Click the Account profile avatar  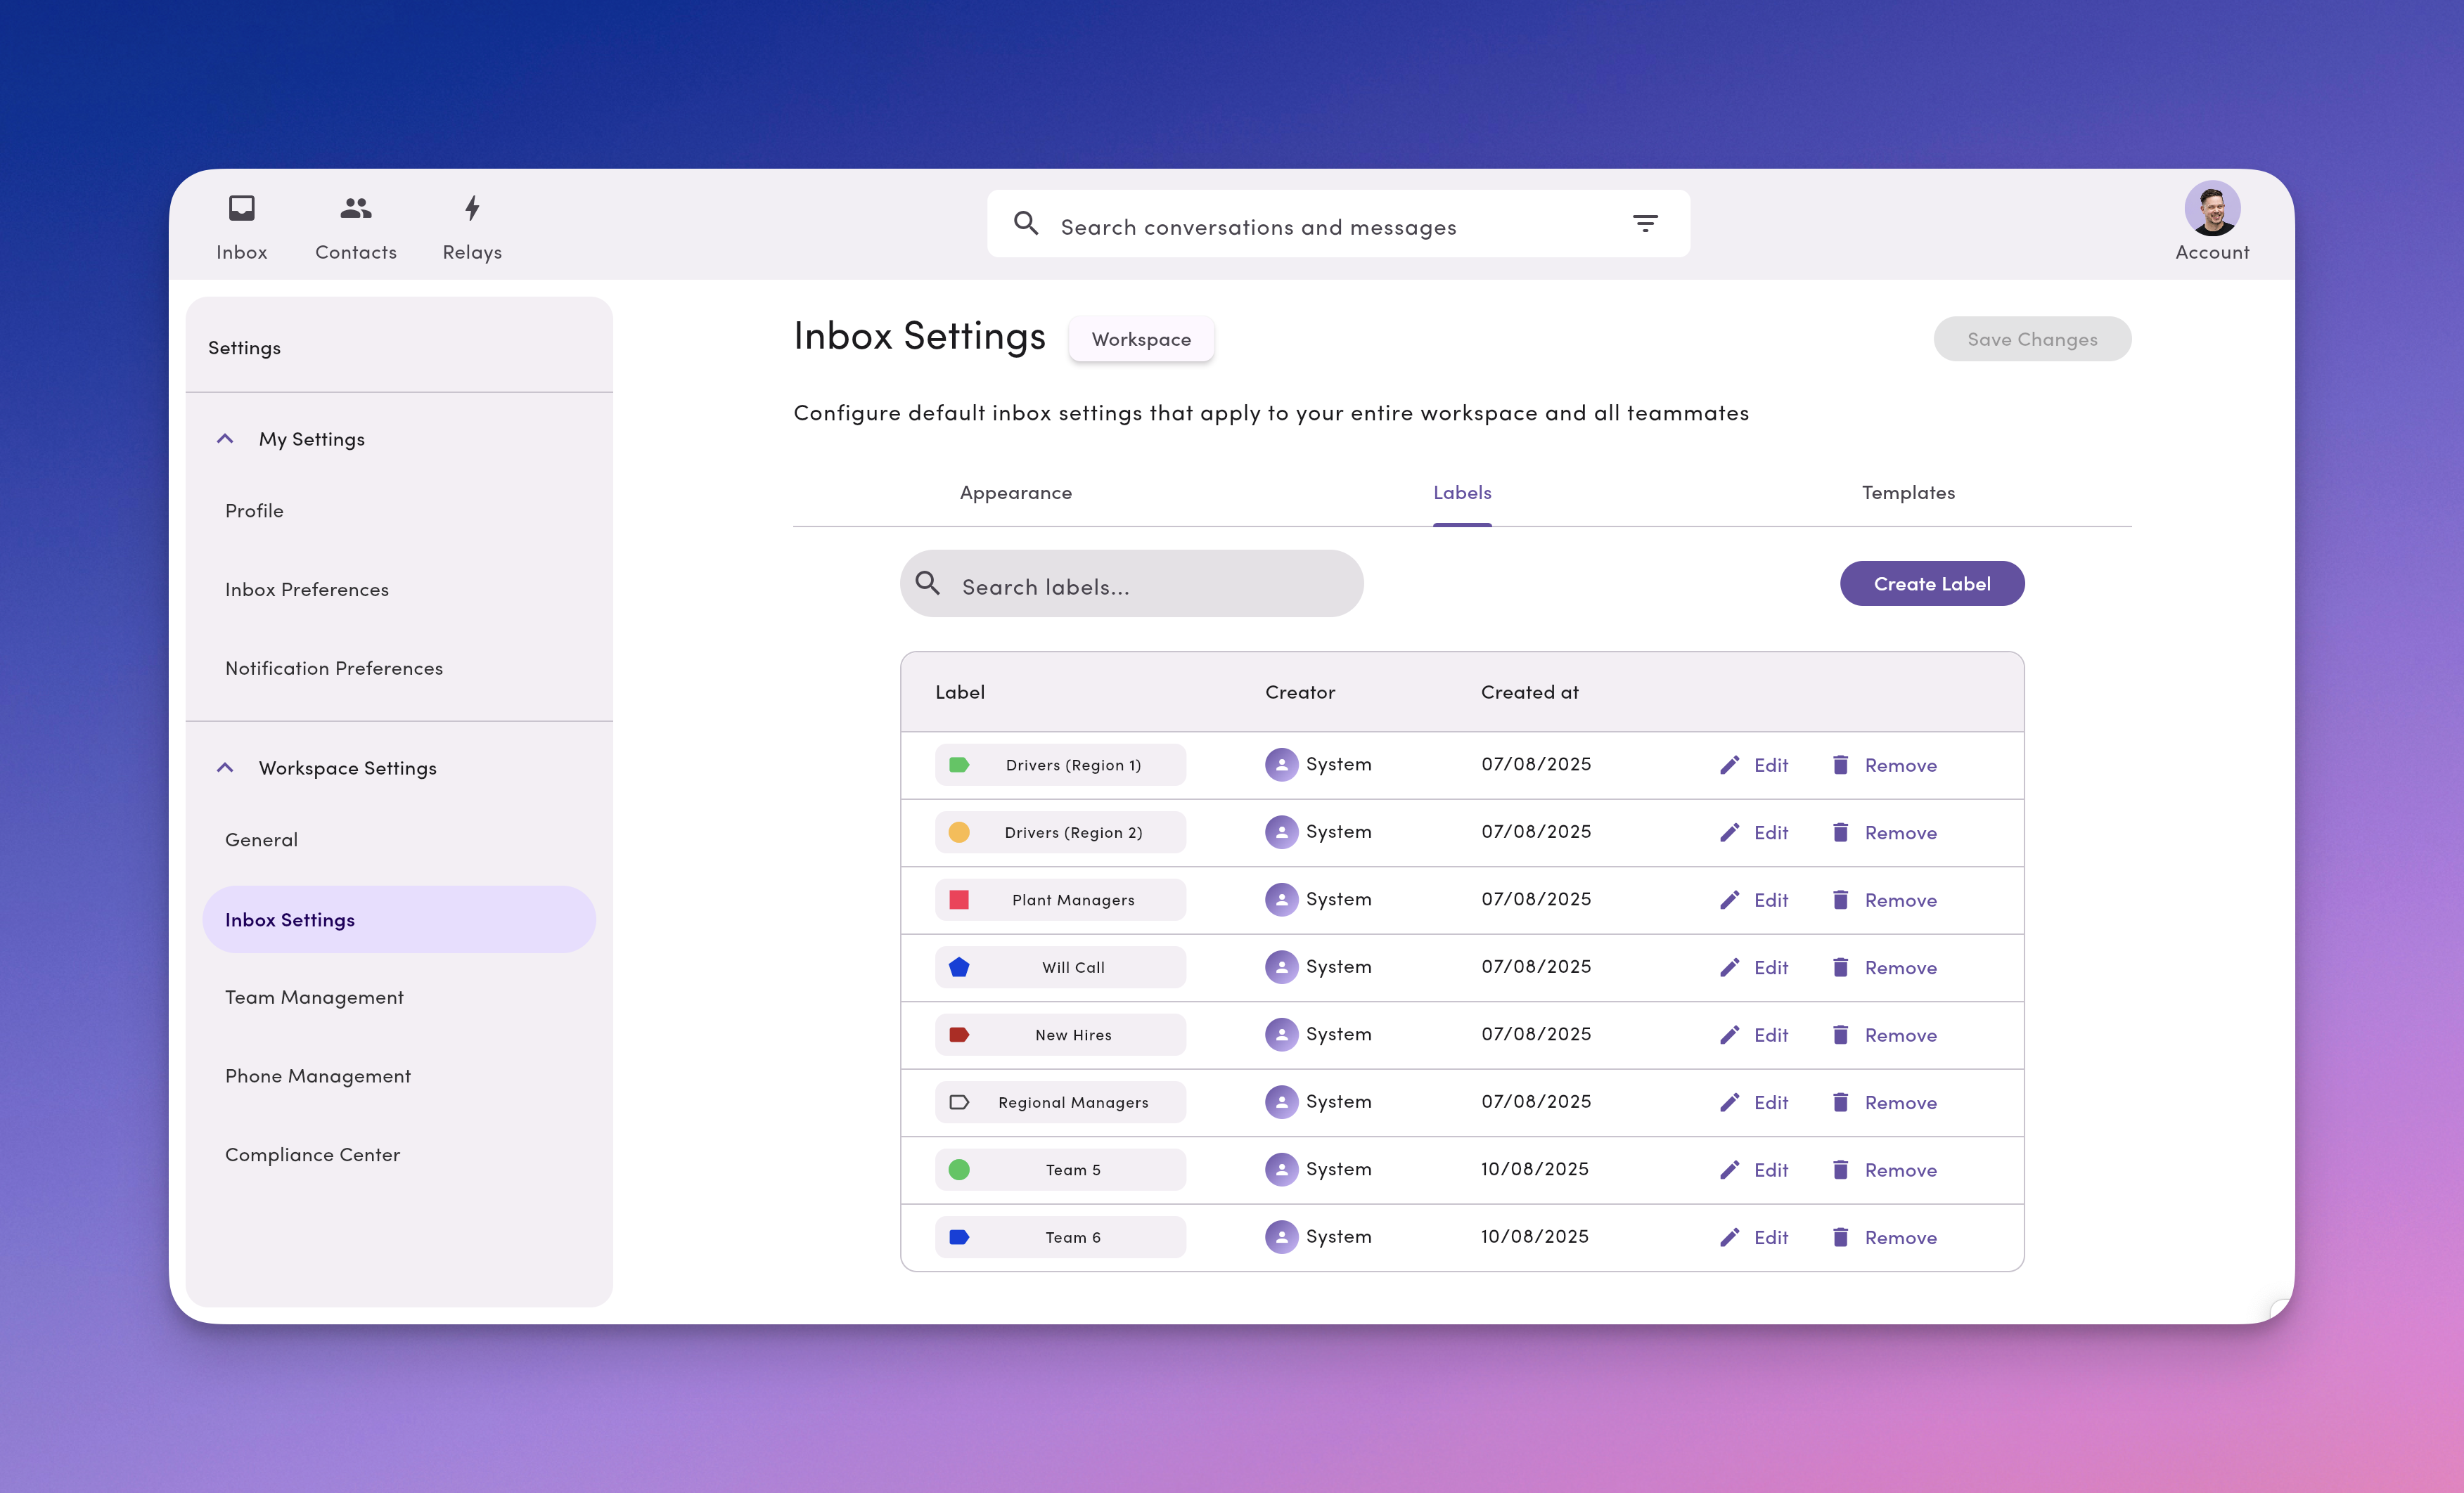pyautogui.click(x=2211, y=208)
